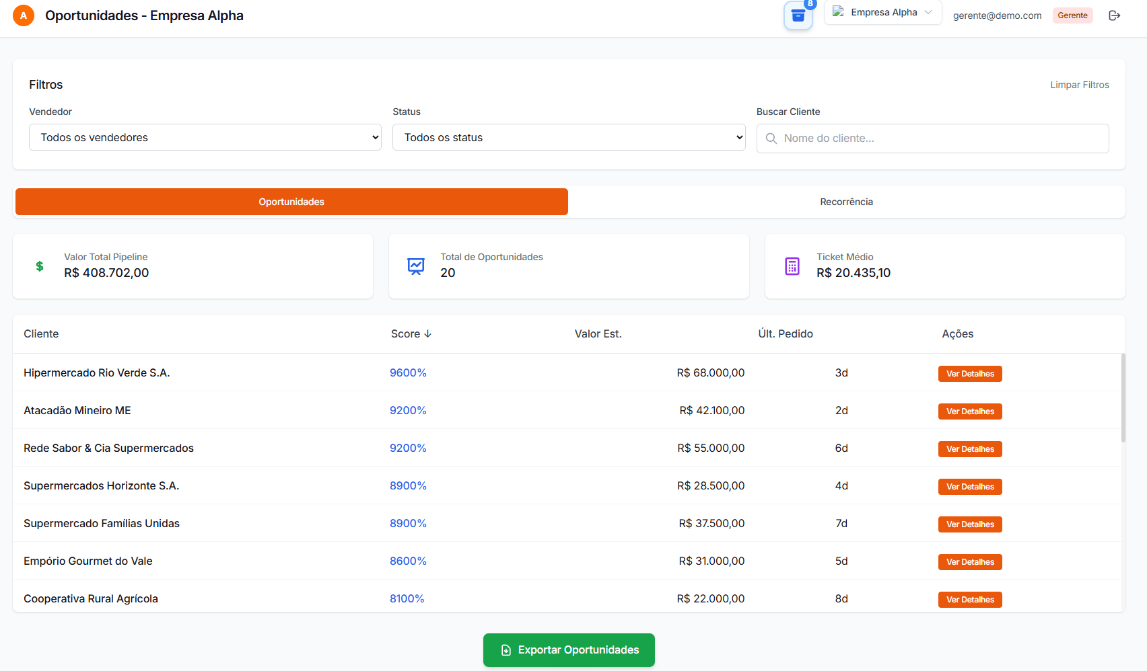The width and height of the screenshot is (1147, 671).
Task: Click Supermercados Horizonte S.A. client name
Action: [101, 486]
